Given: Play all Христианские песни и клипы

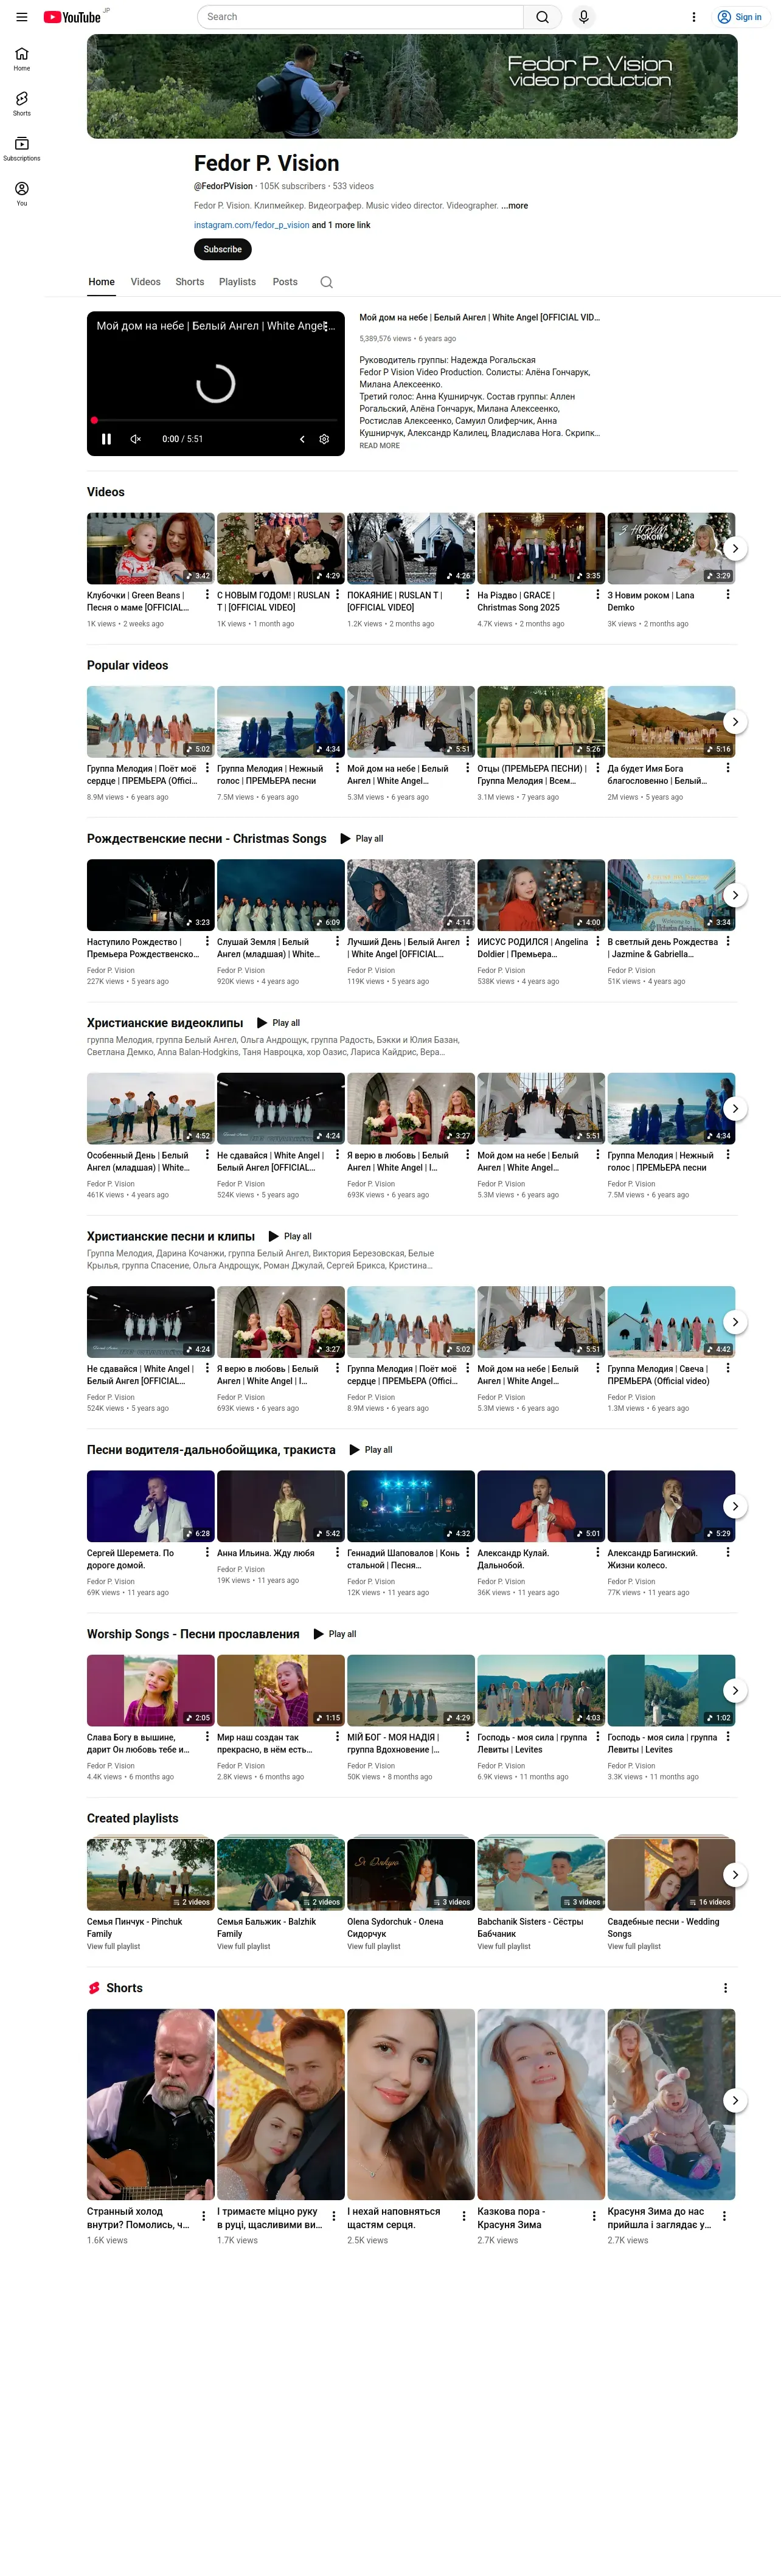Looking at the screenshot, I should [x=289, y=1237].
